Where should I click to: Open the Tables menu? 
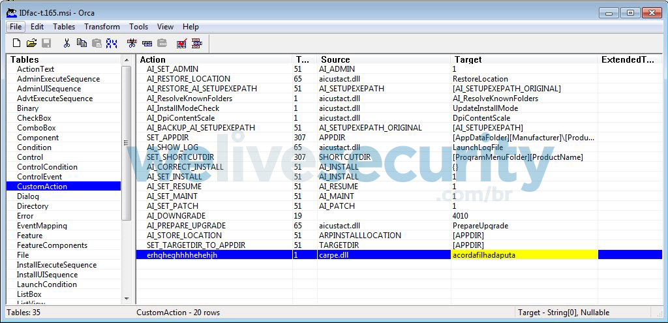coord(64,26)
